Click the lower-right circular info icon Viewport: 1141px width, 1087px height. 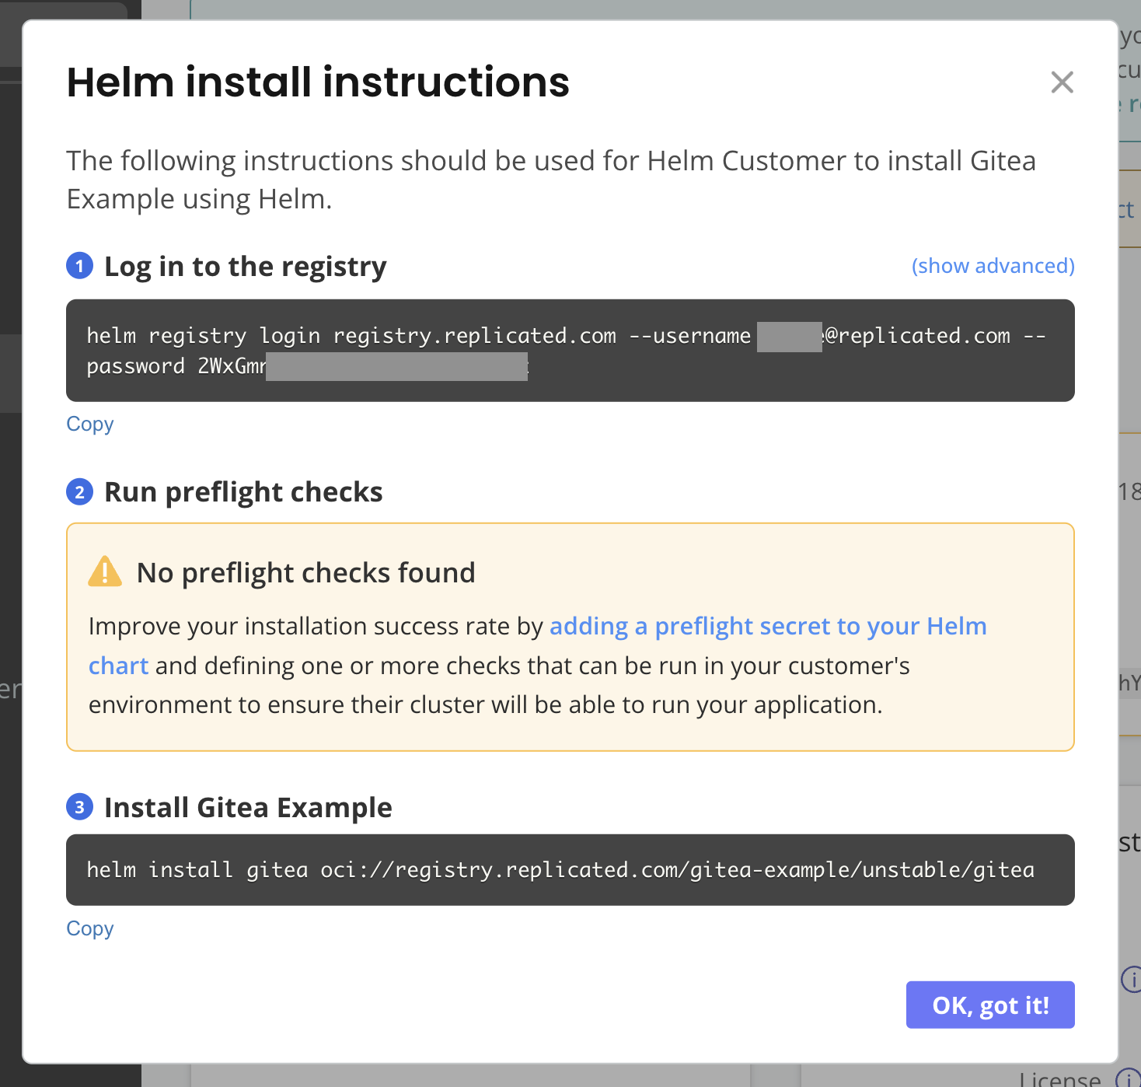pyautogui.click(x=1133, y=980)
